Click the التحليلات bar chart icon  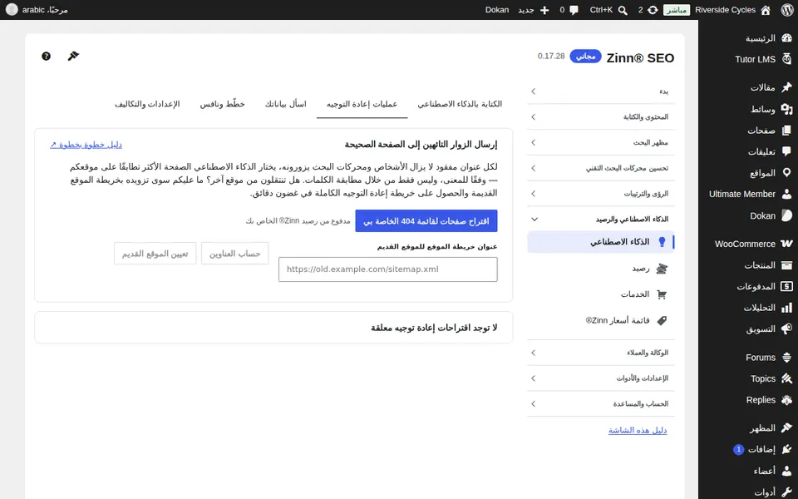coord(787,308)
